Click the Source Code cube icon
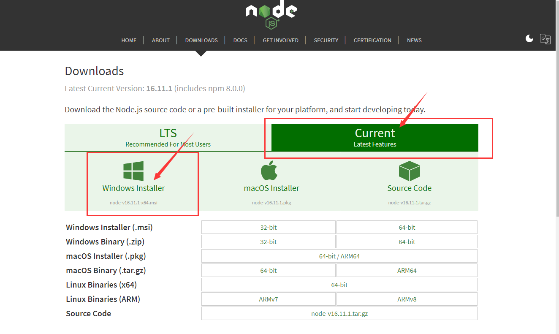The image size is (559, 334). click(410, 171)
